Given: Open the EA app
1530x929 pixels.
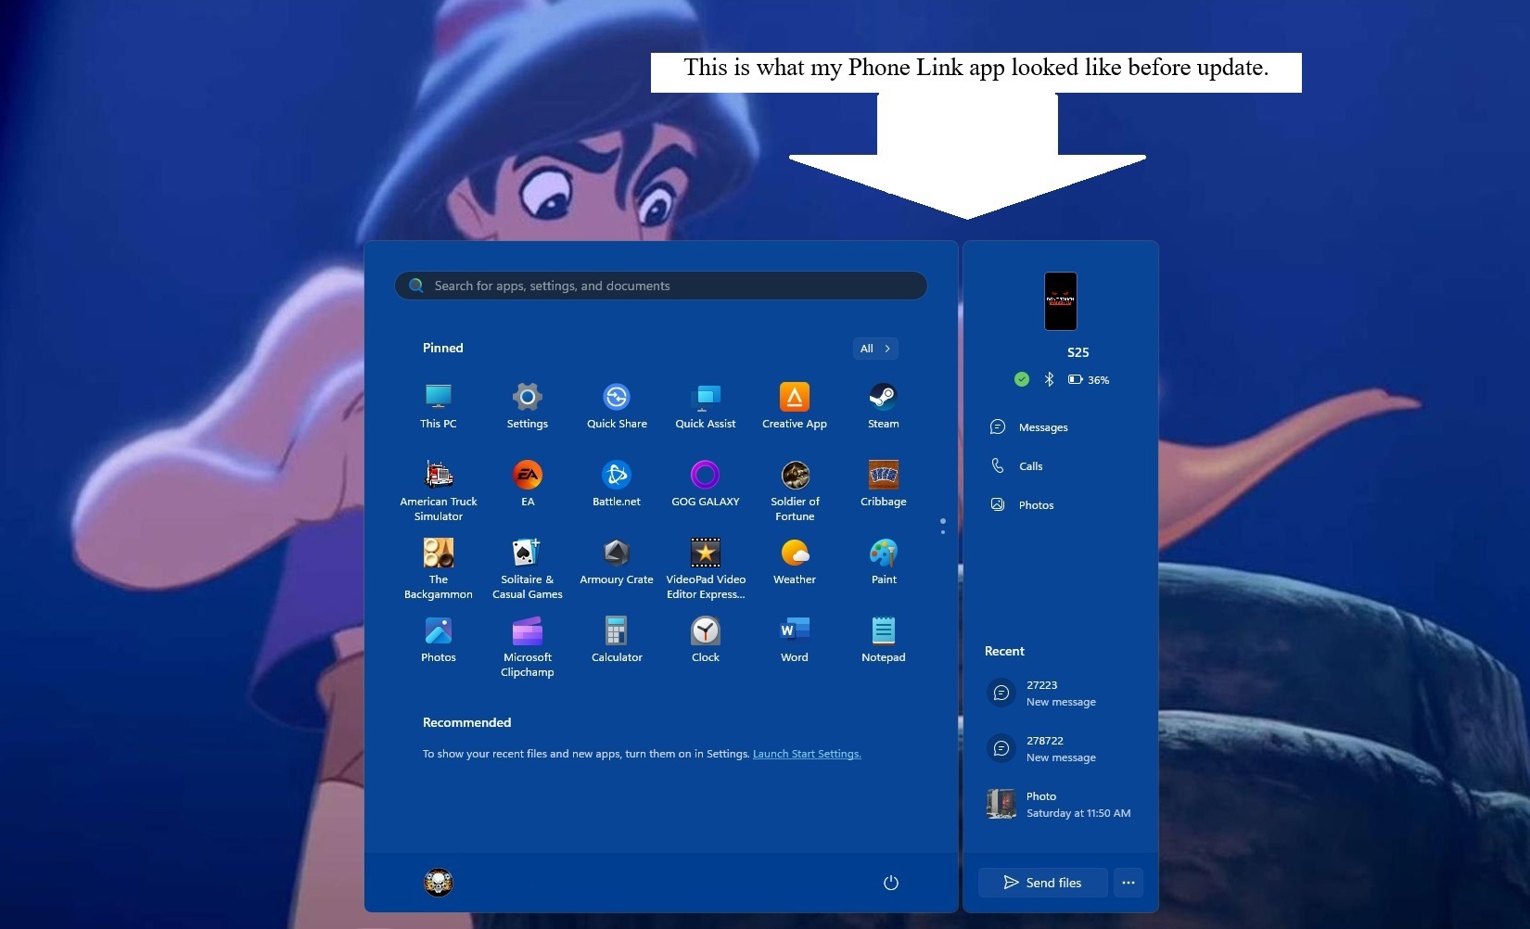Looking at the screenshot, I should pos(528,484).
